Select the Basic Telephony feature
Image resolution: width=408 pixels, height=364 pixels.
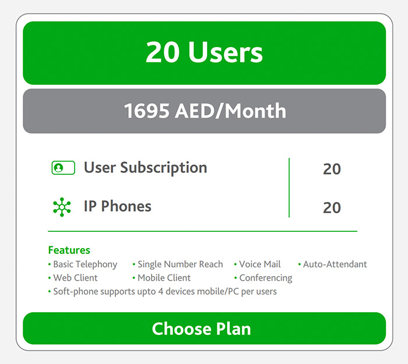(85, 264)
